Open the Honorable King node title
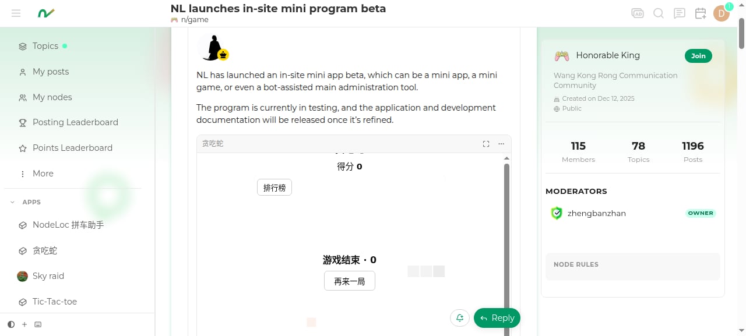Image resolution: width=746 pixels, height=336 pixels. pos(608,55)
